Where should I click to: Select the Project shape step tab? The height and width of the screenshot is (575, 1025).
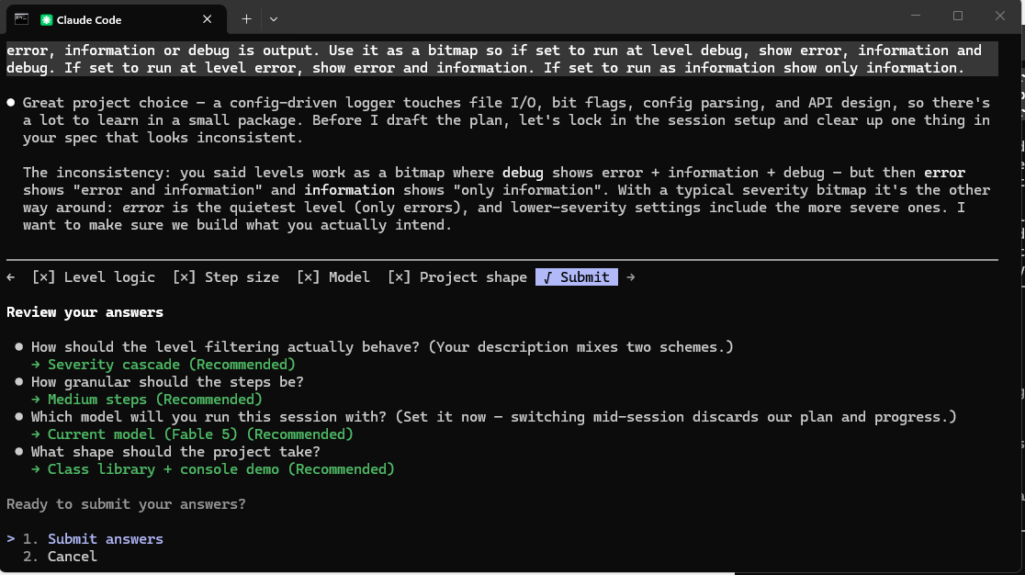(x=457, y=277)
